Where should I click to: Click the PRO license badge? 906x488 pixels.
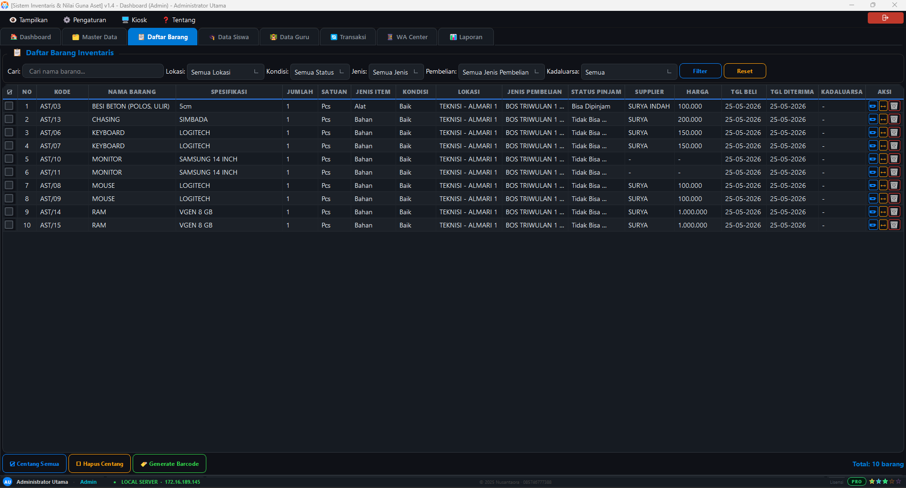pyautogui.click(x=856, y=482)
